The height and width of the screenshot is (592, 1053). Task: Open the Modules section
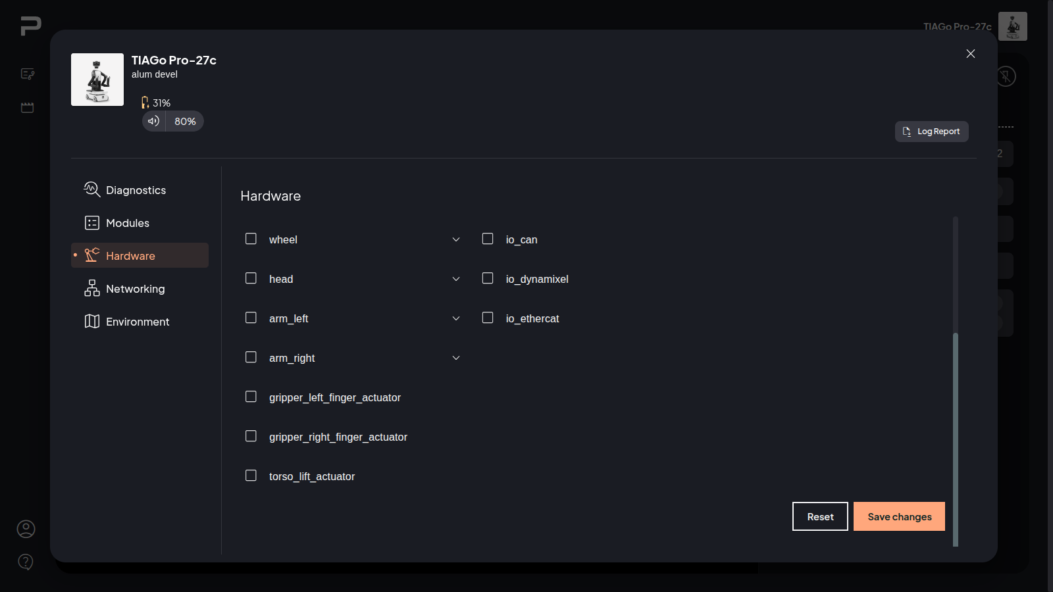[140, 223]
